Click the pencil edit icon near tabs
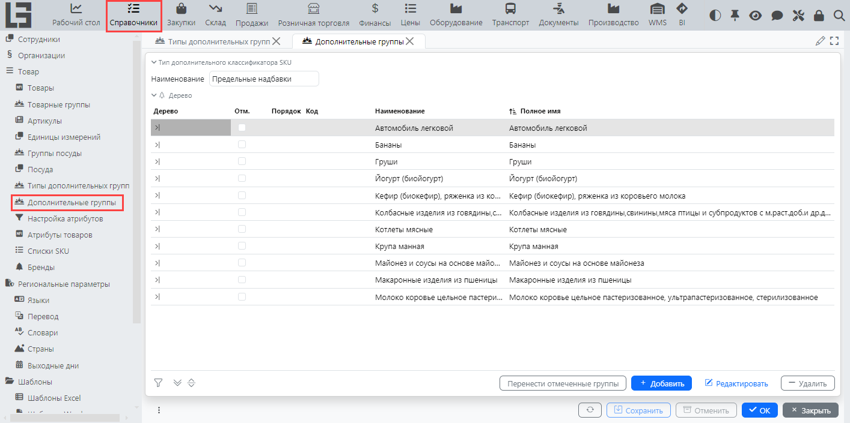The image size is (850, 423). pyautogui.click(x=820, y=41)
